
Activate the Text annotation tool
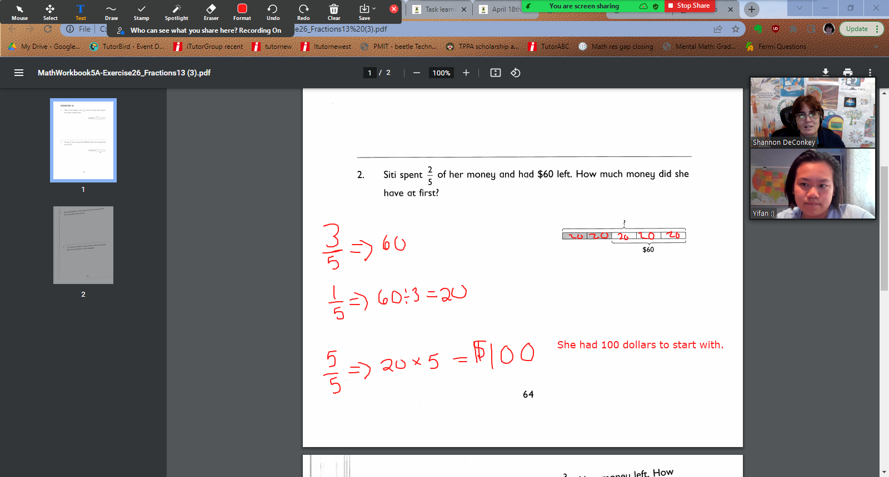[x=81, y=12]
